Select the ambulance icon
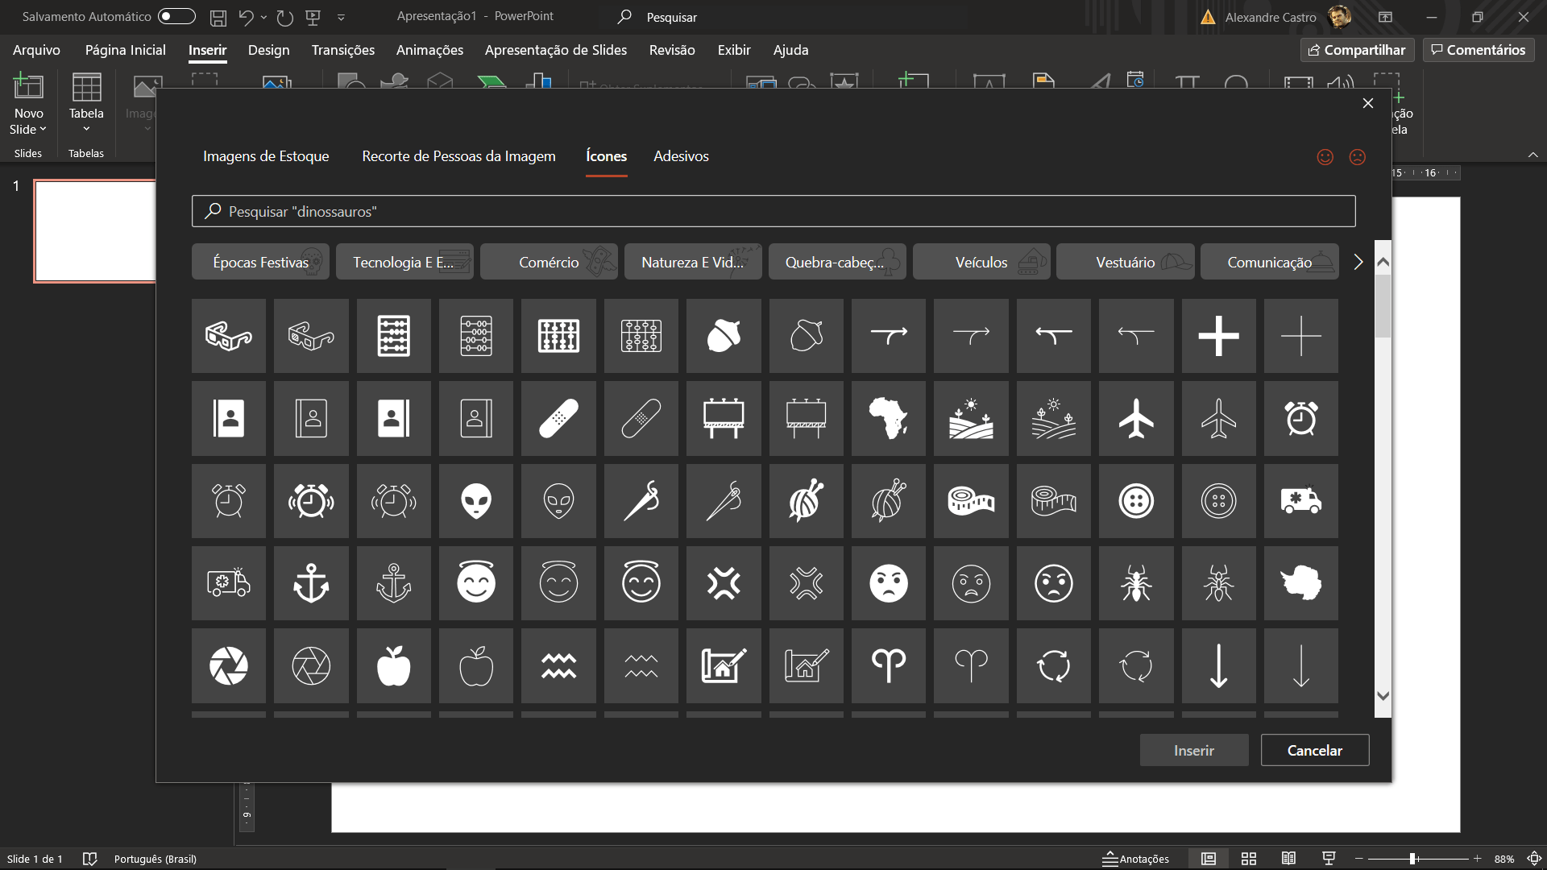Viewport: 1547px width, 870px height. coord(1300,501)
